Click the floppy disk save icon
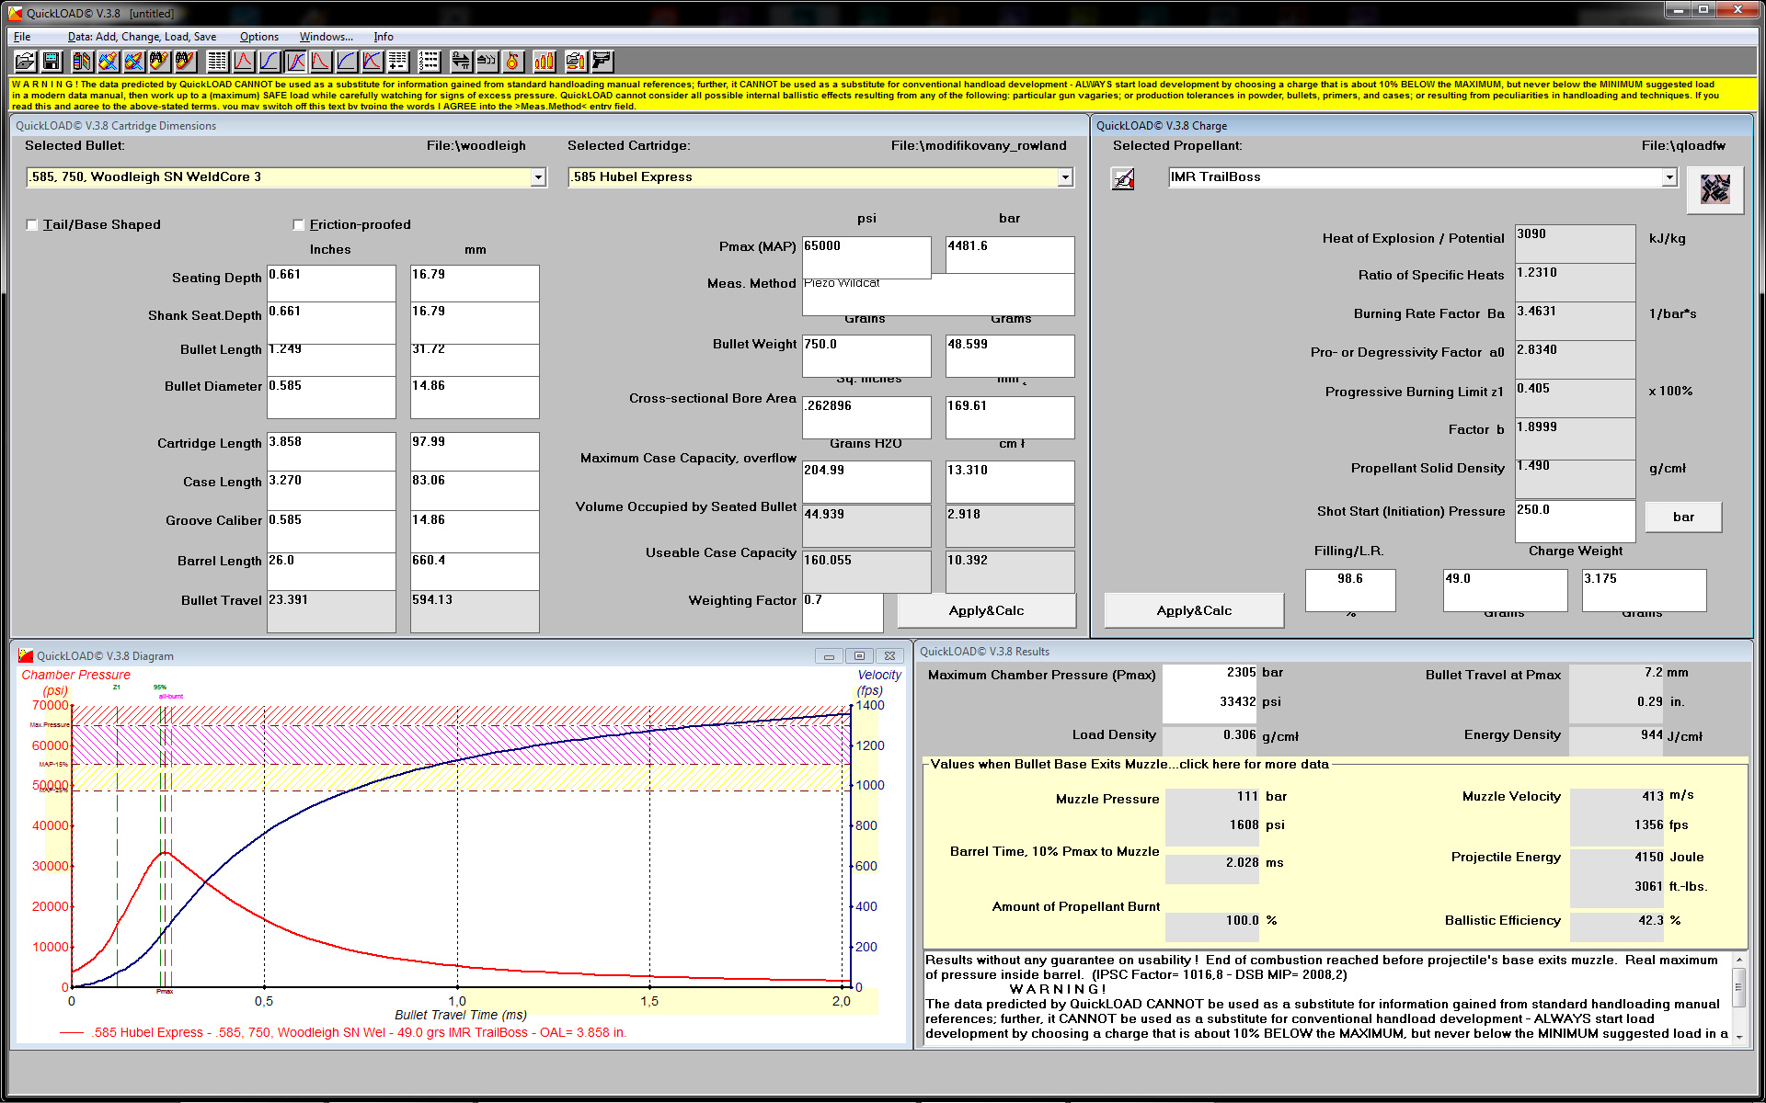Viewport: 1766px width, 1103px height. coord(52,62)
